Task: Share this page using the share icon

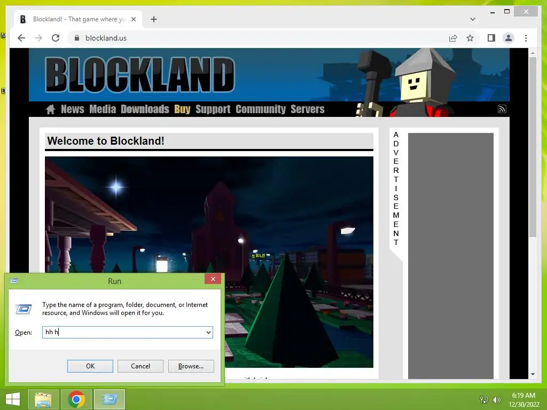Action: pos(453,38)
